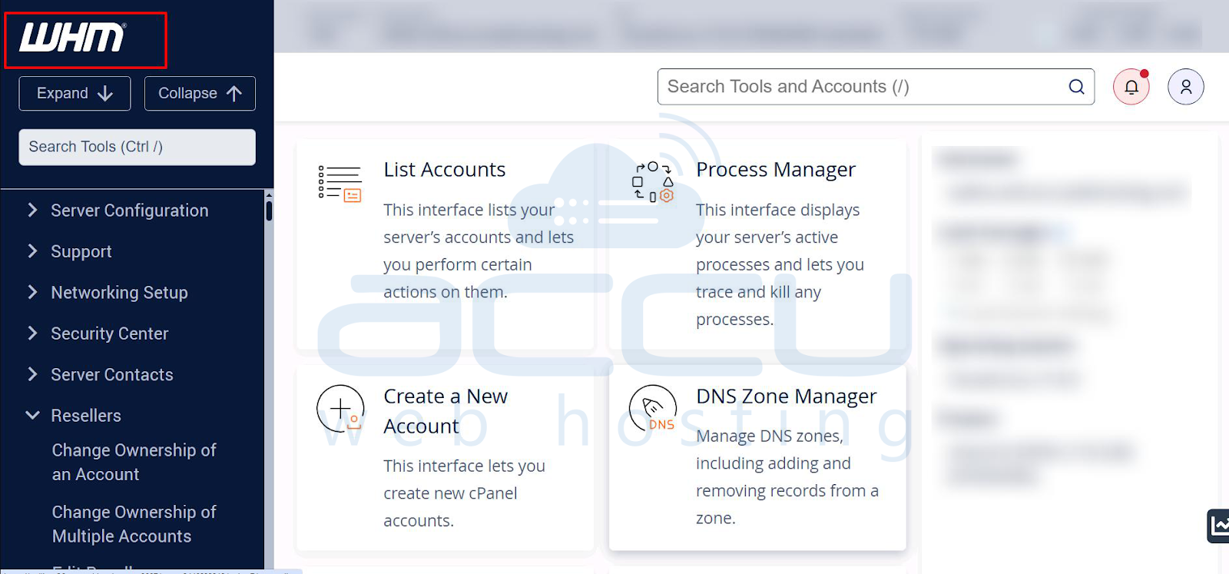The height and width of the screenshot is (574, 1229).
Task: Click the arrow icon inside the Expand button
Action: [x=105, y=94]
